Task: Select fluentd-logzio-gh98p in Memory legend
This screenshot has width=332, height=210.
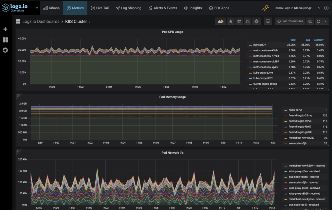Action: (300, 132)
